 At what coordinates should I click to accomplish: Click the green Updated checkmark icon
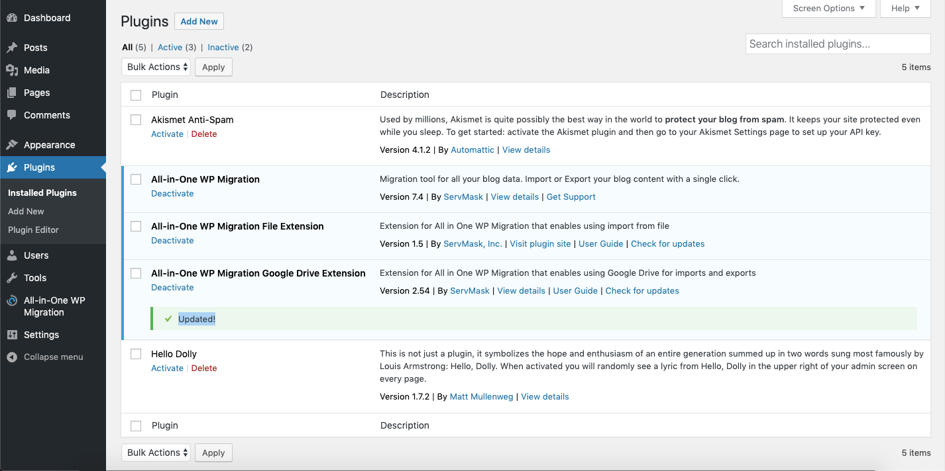[x=168, y=319]
